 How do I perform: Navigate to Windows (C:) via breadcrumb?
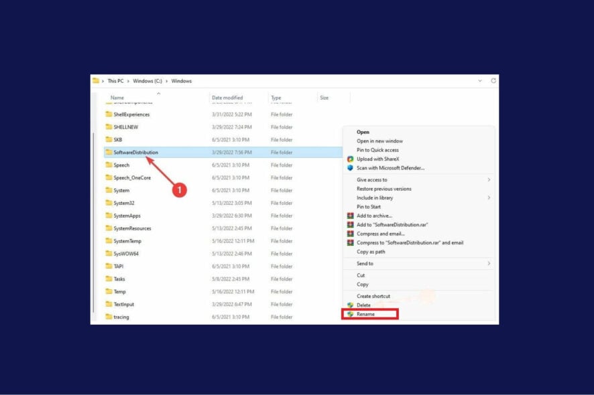147,80
